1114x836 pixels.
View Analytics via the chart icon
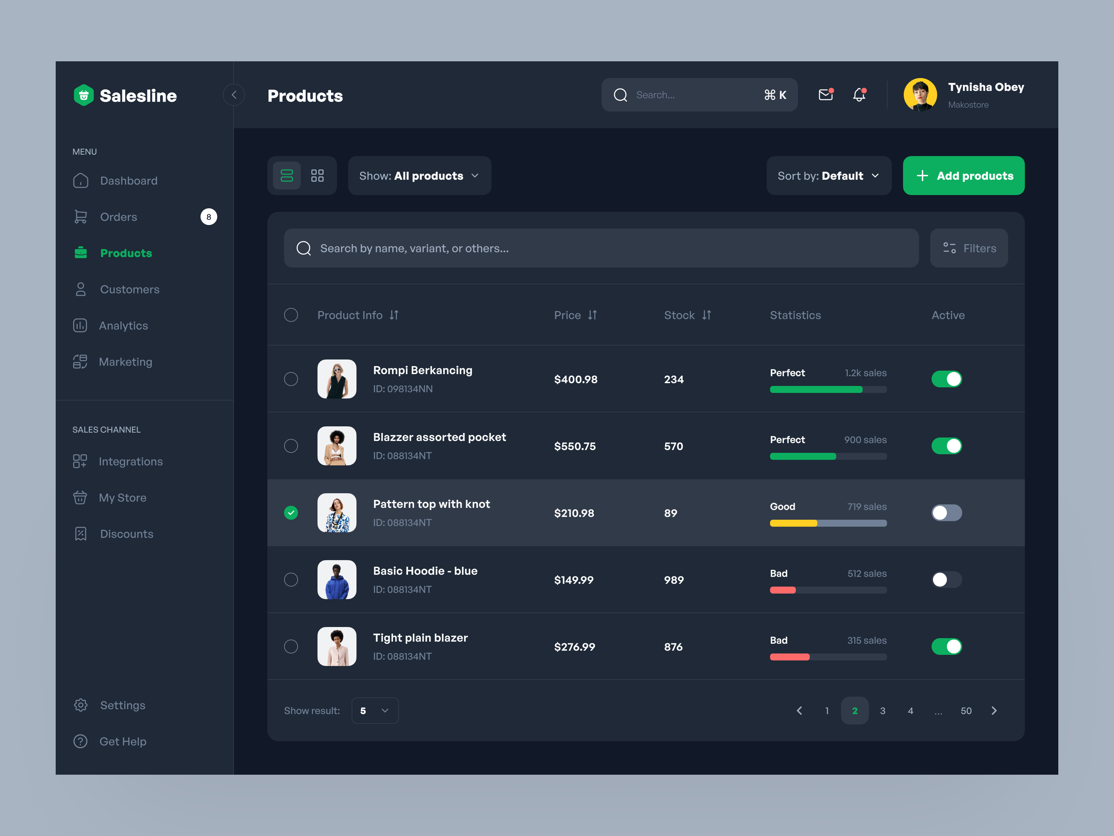80,326
